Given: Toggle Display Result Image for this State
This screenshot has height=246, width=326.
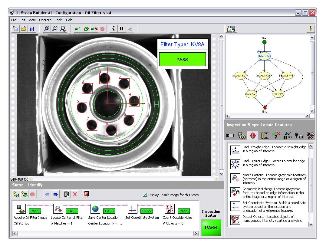Looking at the screenshot, I should [x=145, y=195].
